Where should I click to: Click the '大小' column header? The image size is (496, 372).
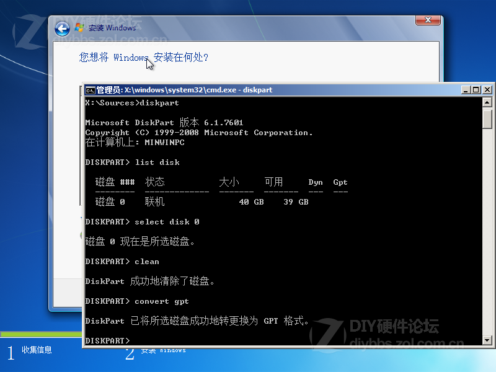click(229, 182)
